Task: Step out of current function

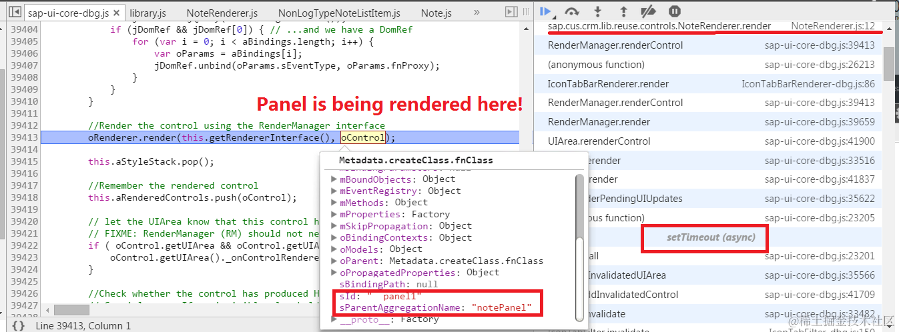Action: (623, 11)
